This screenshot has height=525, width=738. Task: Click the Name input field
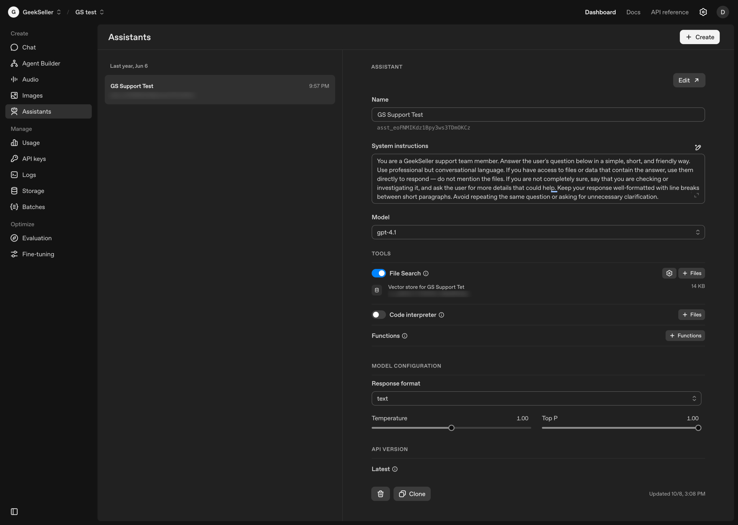click(x=538, y=114)
